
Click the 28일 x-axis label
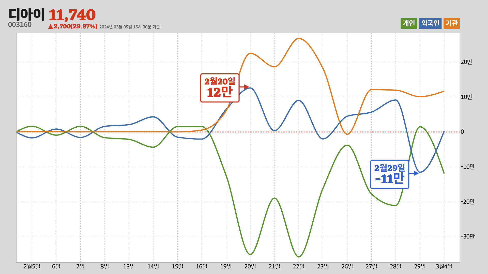[x=396, y=267]
